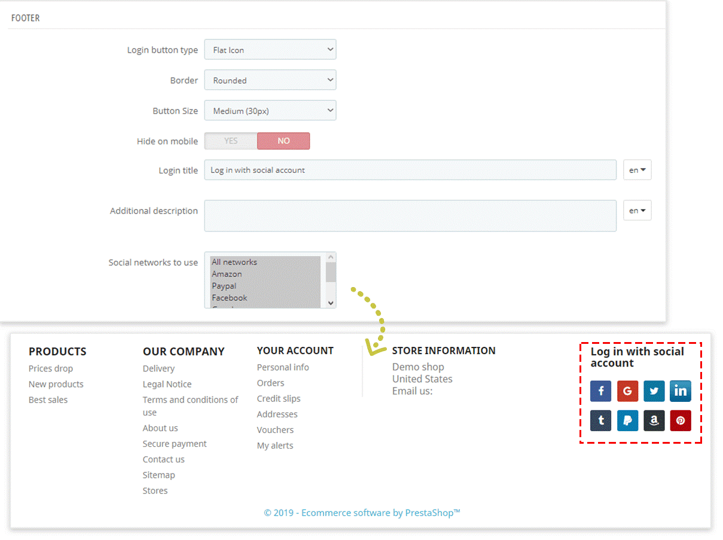Click the Facebook login icon
Screen dimensions: 723x540
pyautogui.click(x=600, y=391)
